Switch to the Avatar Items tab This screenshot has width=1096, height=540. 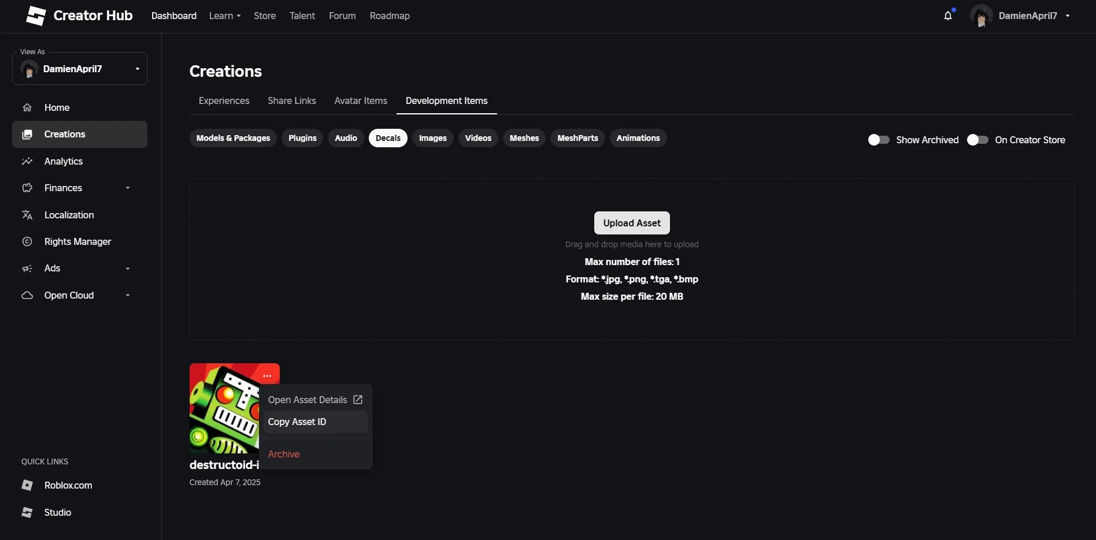(360, 100)
